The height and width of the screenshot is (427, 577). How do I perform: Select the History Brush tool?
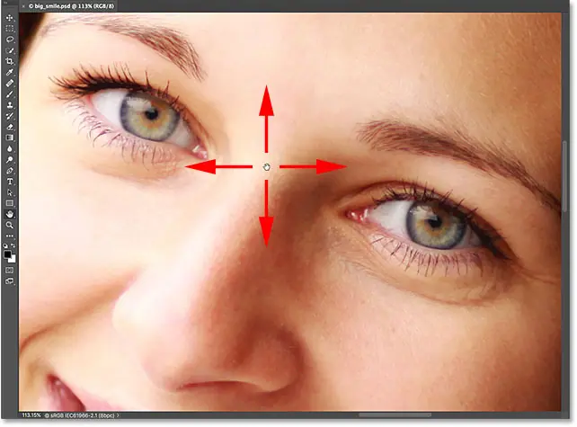(10, 116)
